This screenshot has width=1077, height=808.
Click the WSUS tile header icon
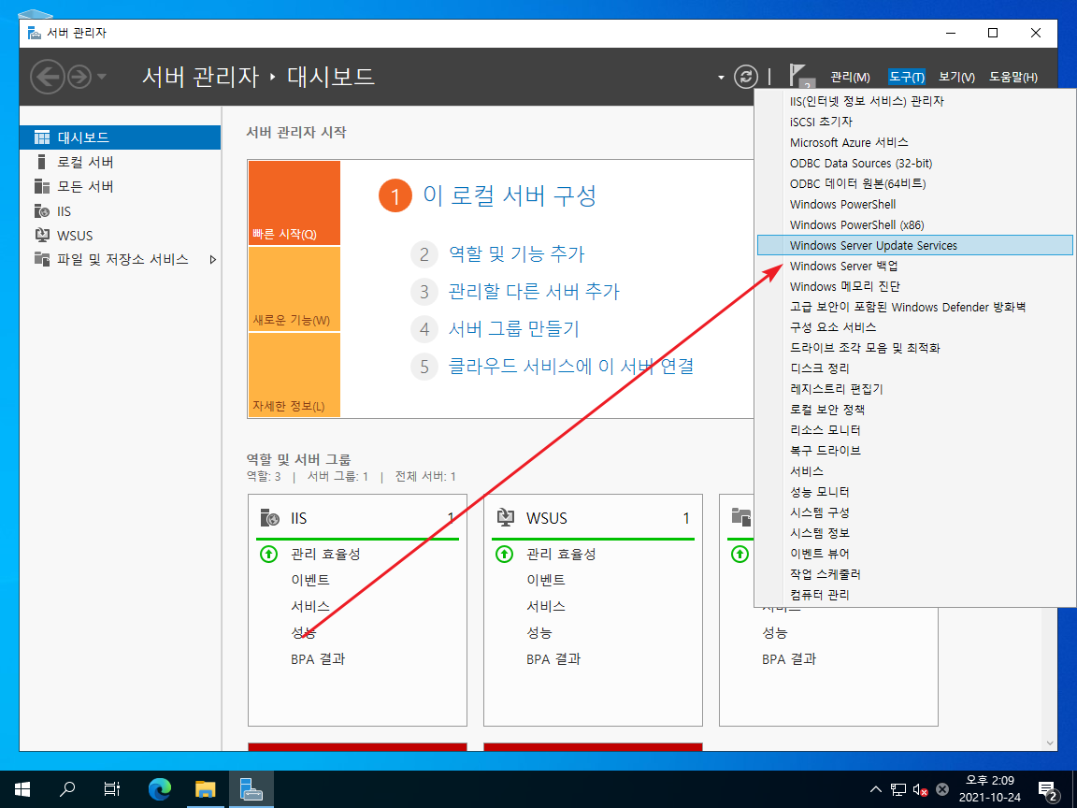[x=506, y=517]
